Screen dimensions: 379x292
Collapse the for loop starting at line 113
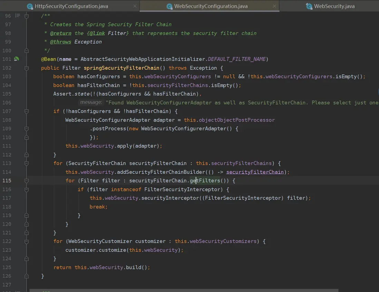click(27, 163)
